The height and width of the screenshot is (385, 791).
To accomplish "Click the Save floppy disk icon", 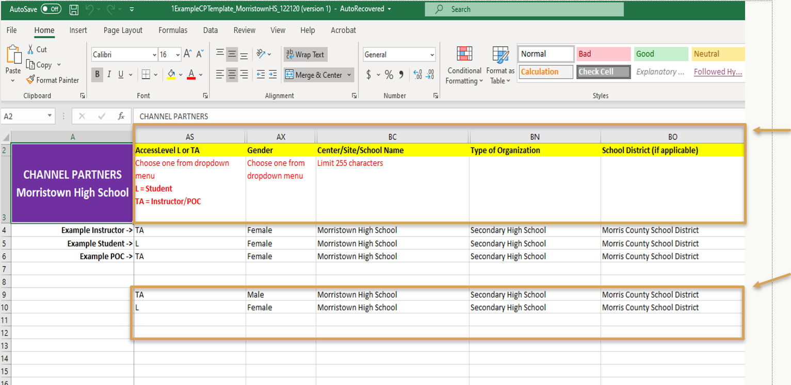I will (x=74, y=9).
